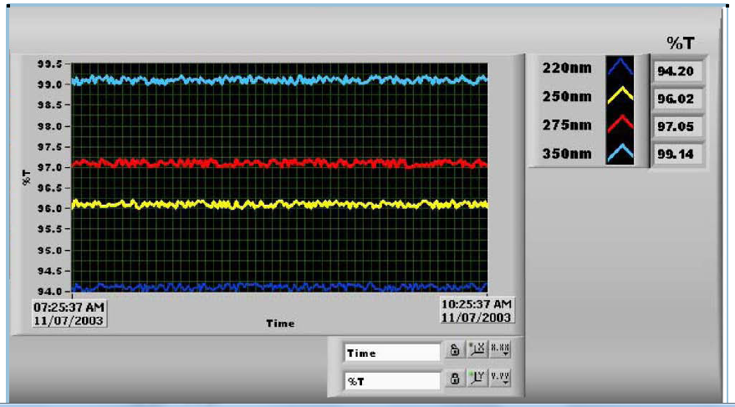Click the 99.14 %T value indicator
Viewport: 735px width, 407px height.
click(x=676, y=155)
